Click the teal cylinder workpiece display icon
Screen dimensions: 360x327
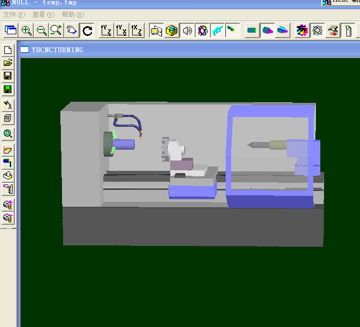tap(252, 30)
